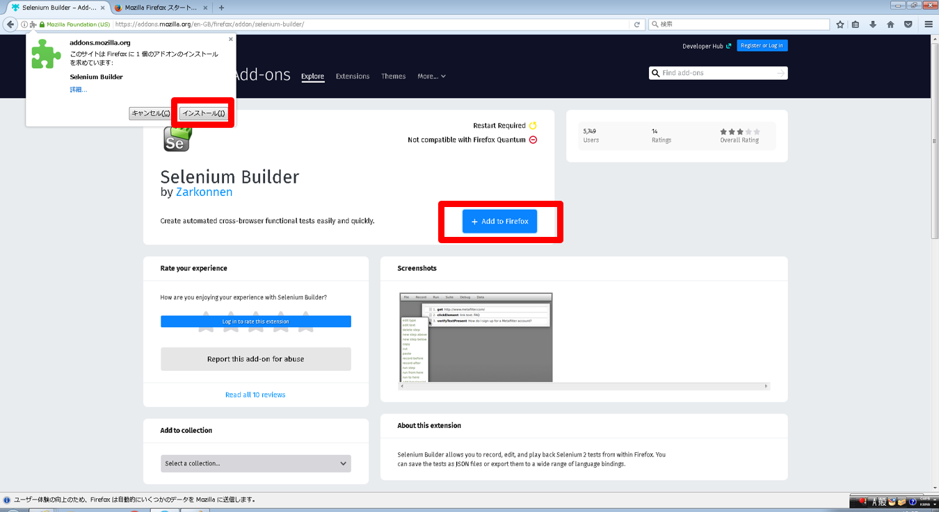Click the Add-ons site title

pos(262,74)
